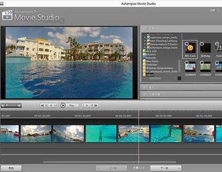Click the timeline at the 00:04:10,000 mark
The image size is (222, 172).
click(123, 116)
